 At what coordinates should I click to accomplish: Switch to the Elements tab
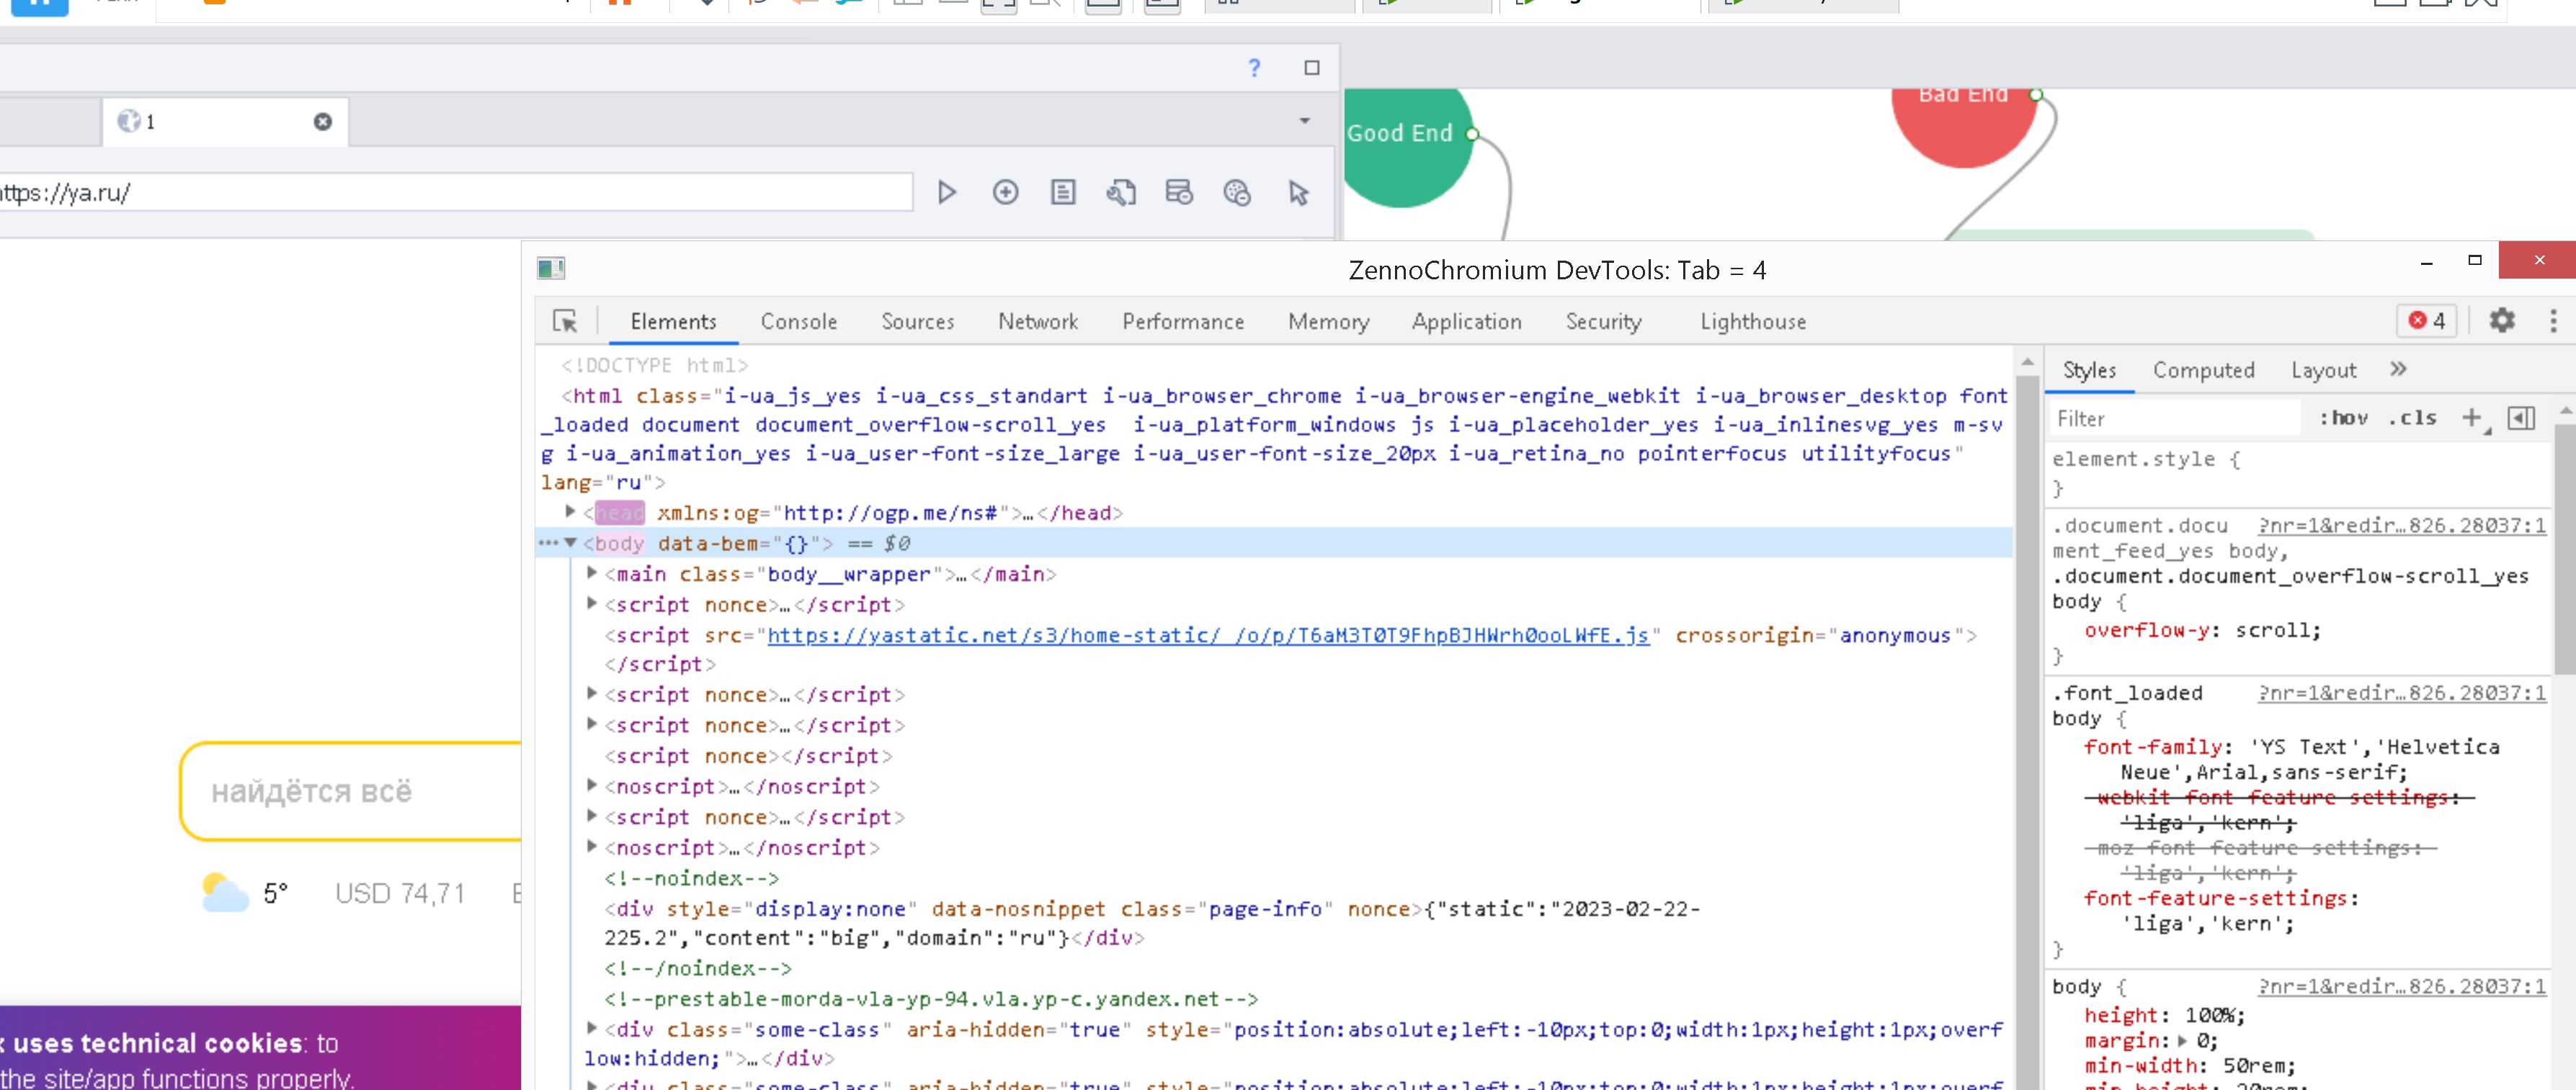tap(673, 322)
